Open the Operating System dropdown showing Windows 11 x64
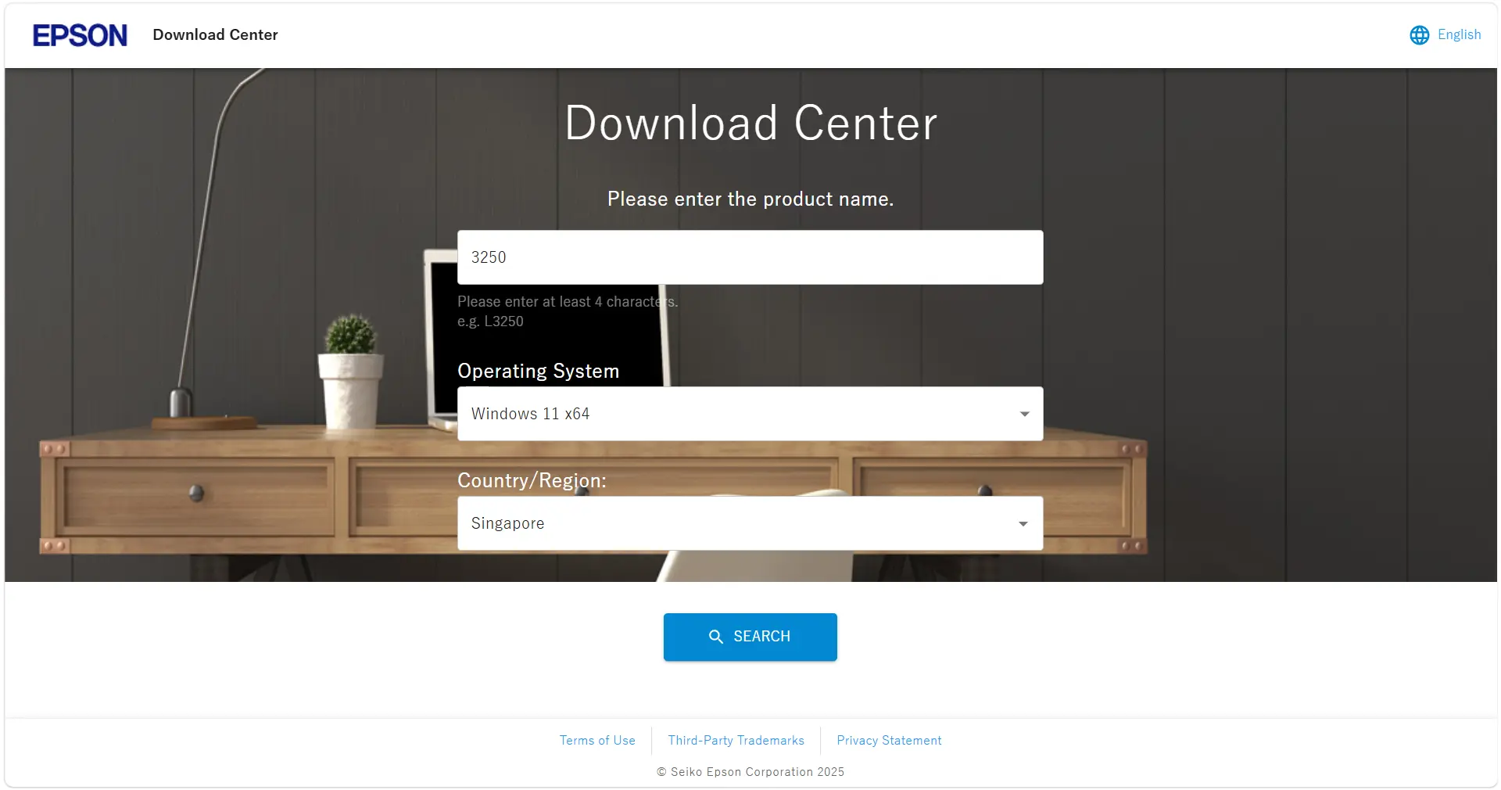 pyautogui.click(x=750, y=414)
